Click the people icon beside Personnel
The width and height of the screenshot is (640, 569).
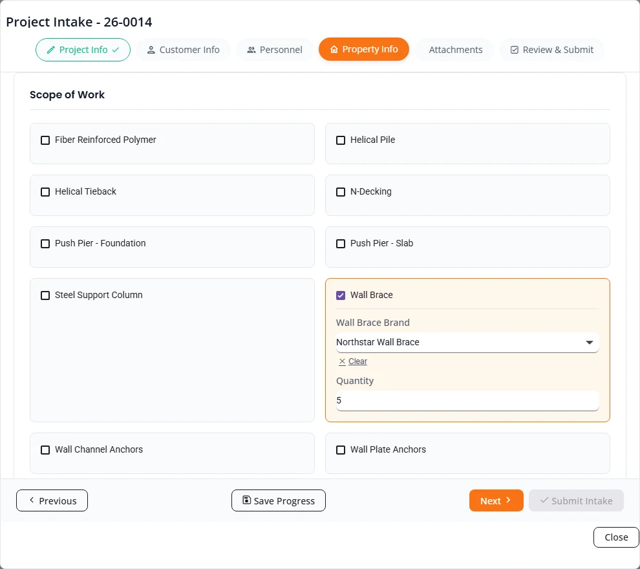(251, 50)
